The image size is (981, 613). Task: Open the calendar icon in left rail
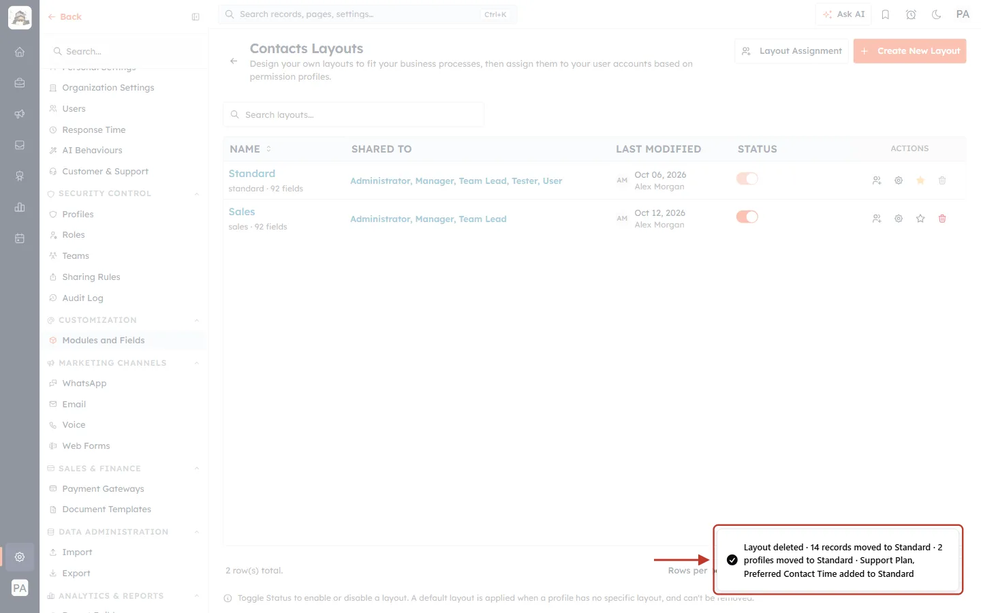20,238
